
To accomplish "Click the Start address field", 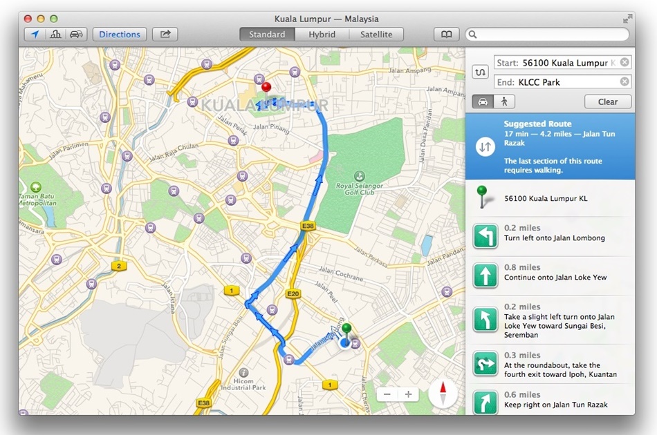I will [563, 62].
